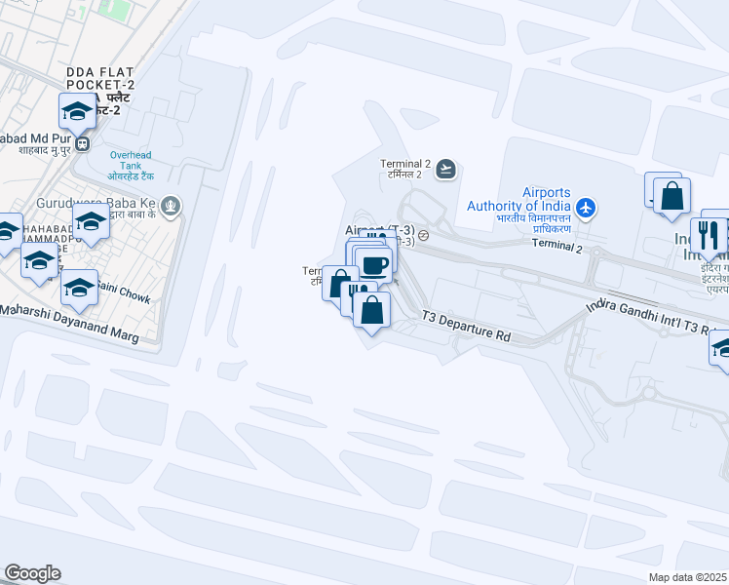Select the shopping bag marker near Indira Gandhi Airport
The image size is (729, 585).
tap(671, 196)
